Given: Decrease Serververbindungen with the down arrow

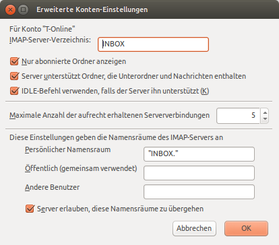Looking at the screenshot, I should [265, 119].
